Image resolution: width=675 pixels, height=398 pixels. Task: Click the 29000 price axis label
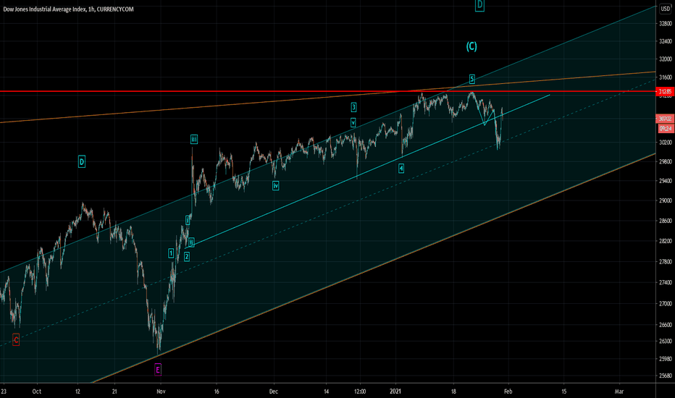tap(665, 200)
